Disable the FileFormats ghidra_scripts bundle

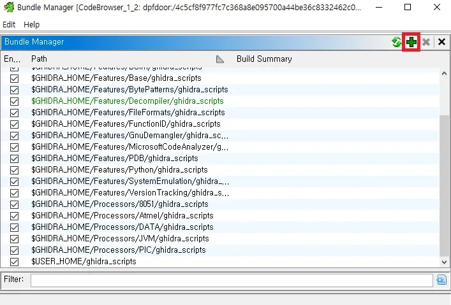(14, 113)
